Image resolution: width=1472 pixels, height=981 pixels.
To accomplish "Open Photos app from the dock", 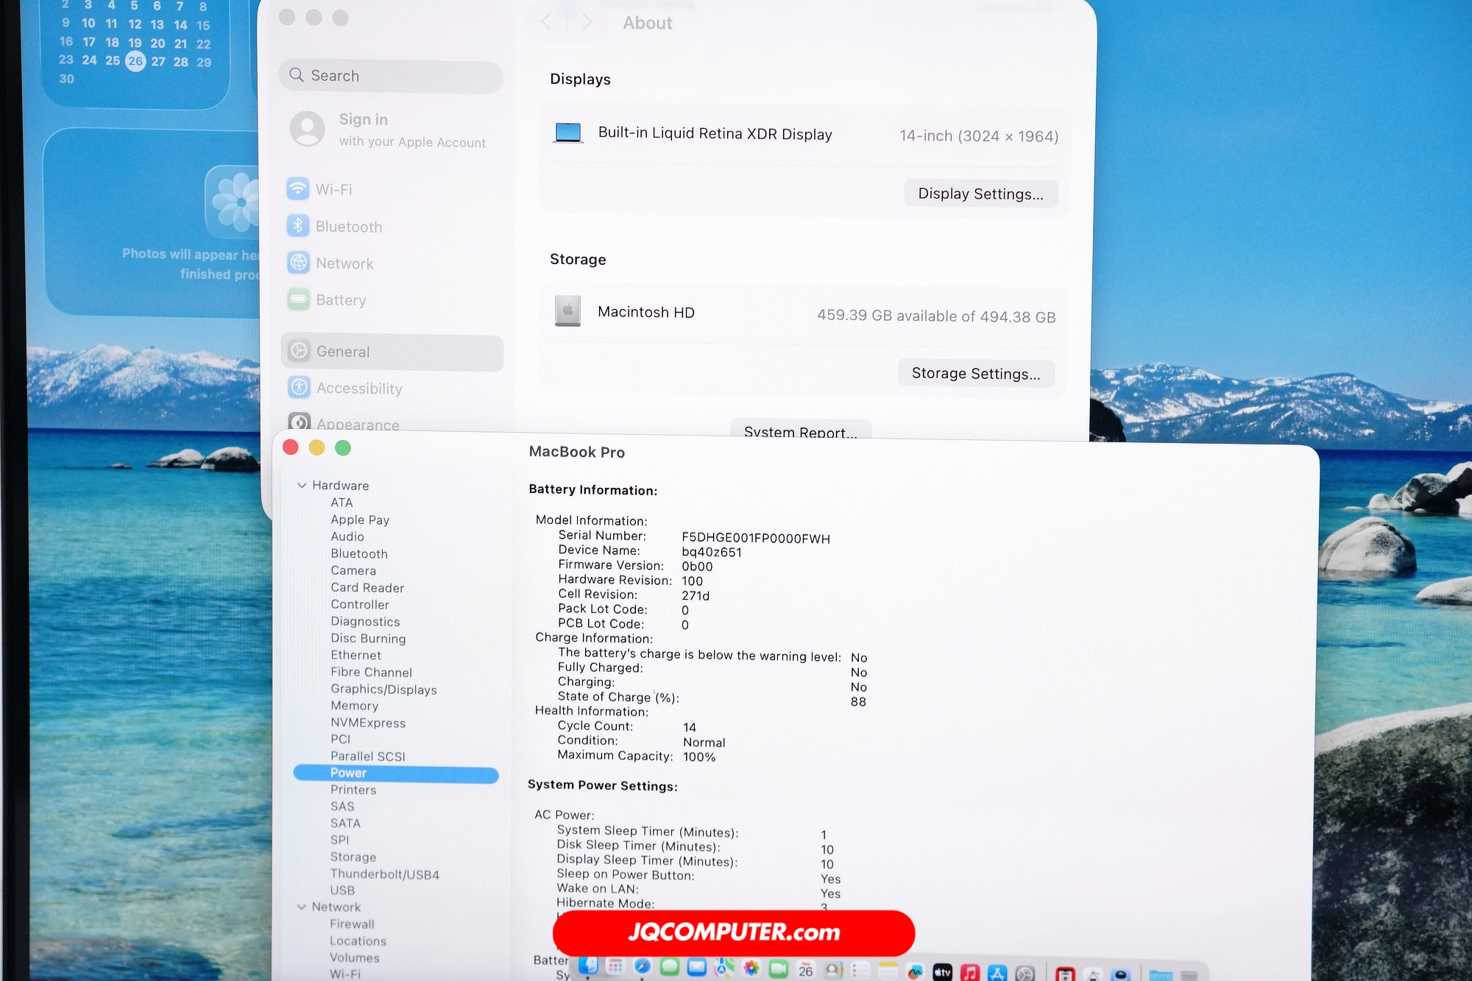I will (x=751, y=968).
